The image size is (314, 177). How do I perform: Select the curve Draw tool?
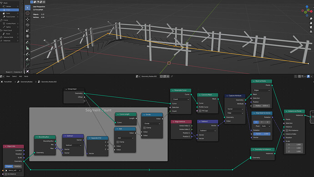pyautogui.click(x=27, y=54)
